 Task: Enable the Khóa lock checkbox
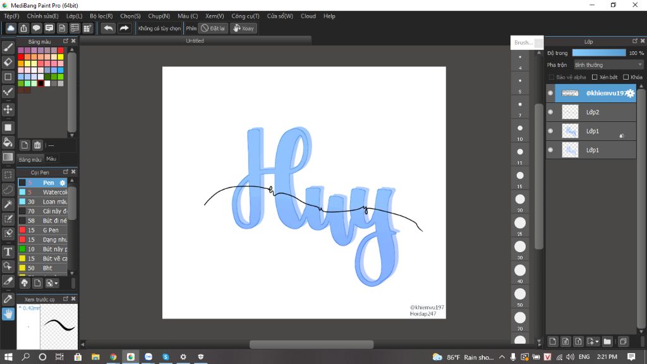tap(626, 77)
